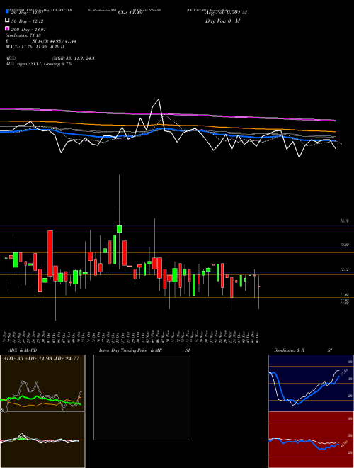Click the last candlestick on the chart
The width and height of the screenshot is (354, 468).
pyautogui.click(x=259, y=286)
